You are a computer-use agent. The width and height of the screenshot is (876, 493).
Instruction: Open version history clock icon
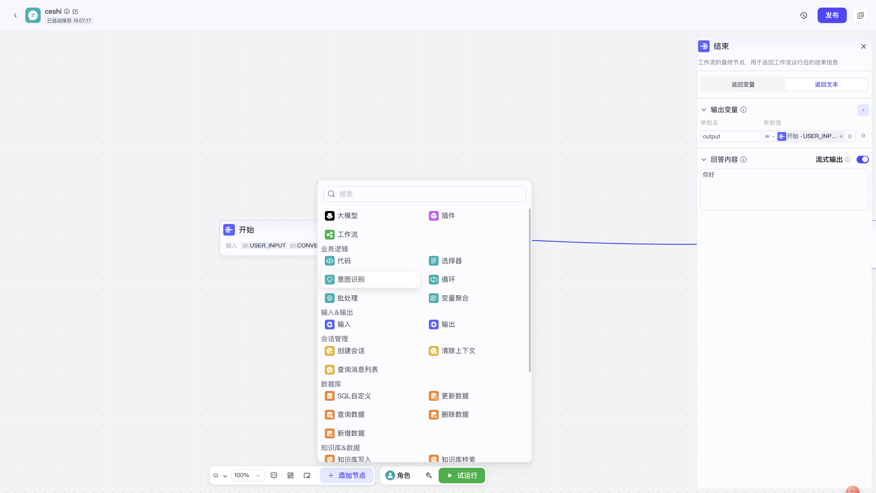pos(804,15)
